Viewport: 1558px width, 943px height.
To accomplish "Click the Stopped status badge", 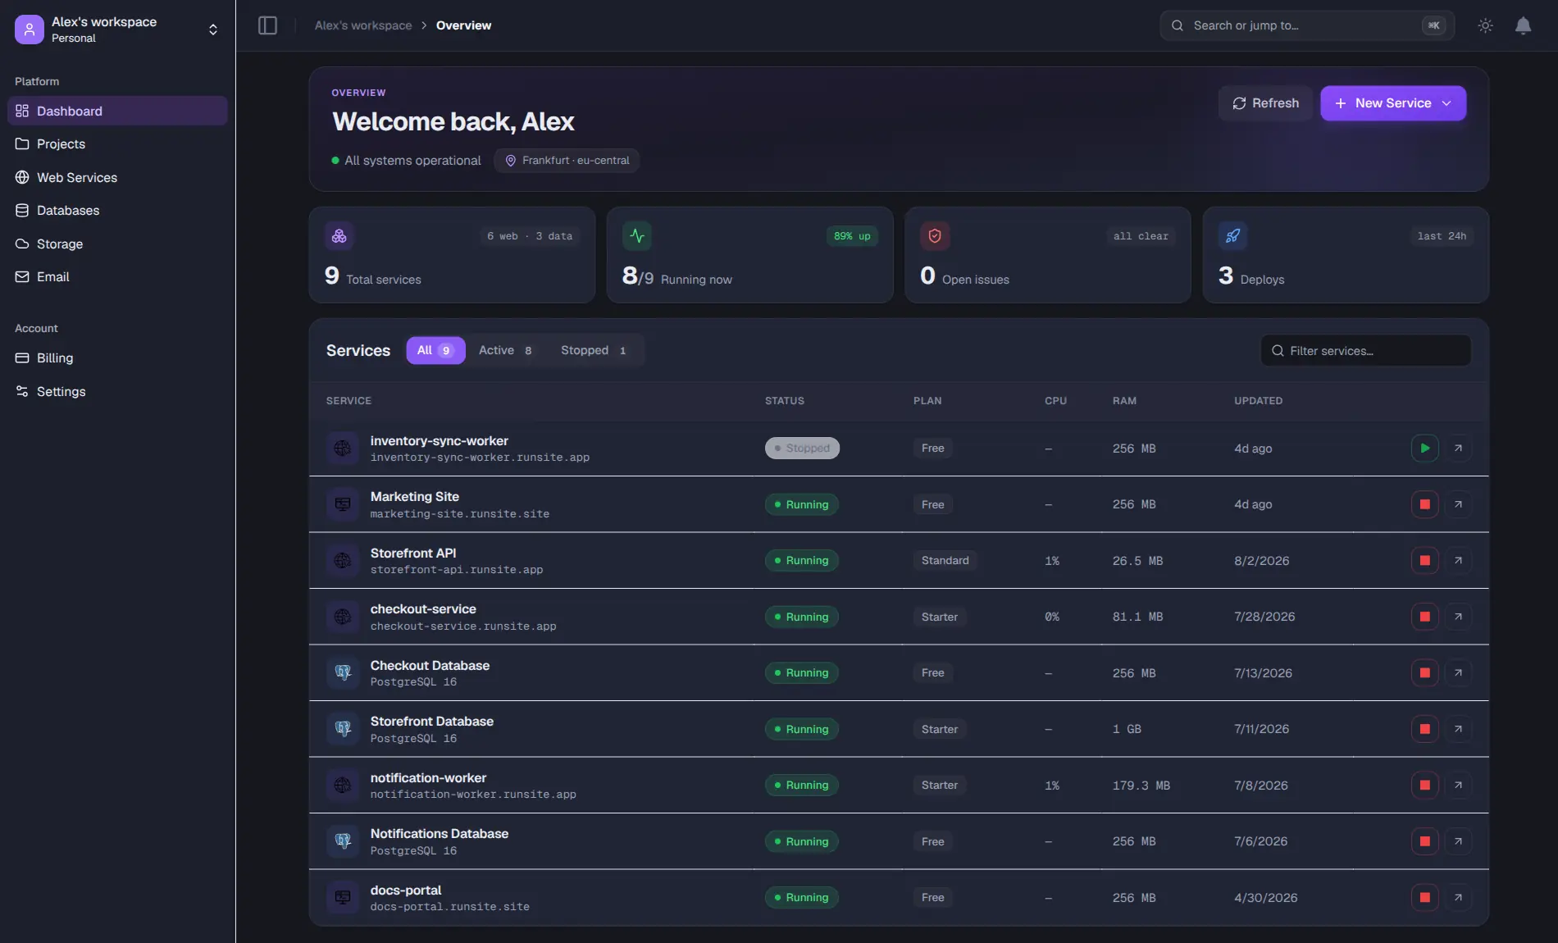I will click(802, 449).
